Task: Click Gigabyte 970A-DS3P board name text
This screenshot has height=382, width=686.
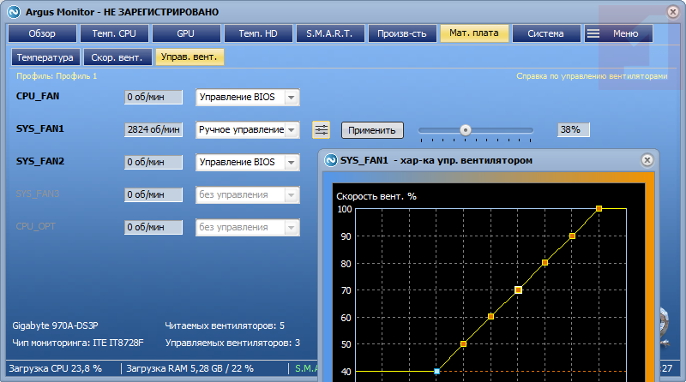Action: click(55, 325)
